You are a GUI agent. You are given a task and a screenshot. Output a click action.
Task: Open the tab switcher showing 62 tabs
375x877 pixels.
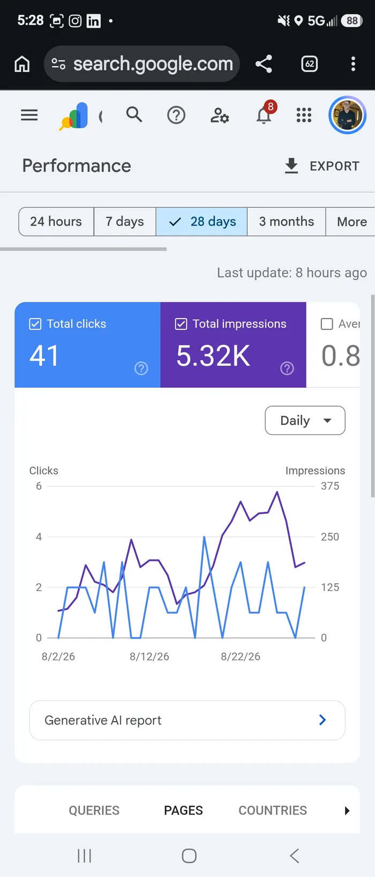coord(310,64)
